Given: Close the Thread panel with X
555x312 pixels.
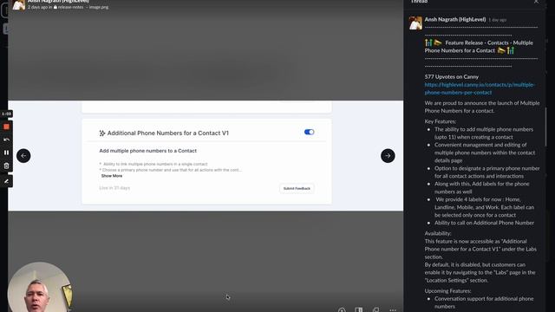Looking at the screenshot, I should coord(537,2).
